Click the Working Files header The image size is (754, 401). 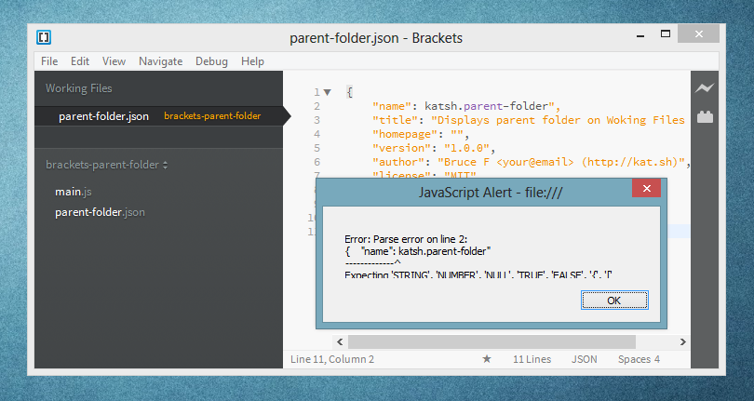[79, 88]
